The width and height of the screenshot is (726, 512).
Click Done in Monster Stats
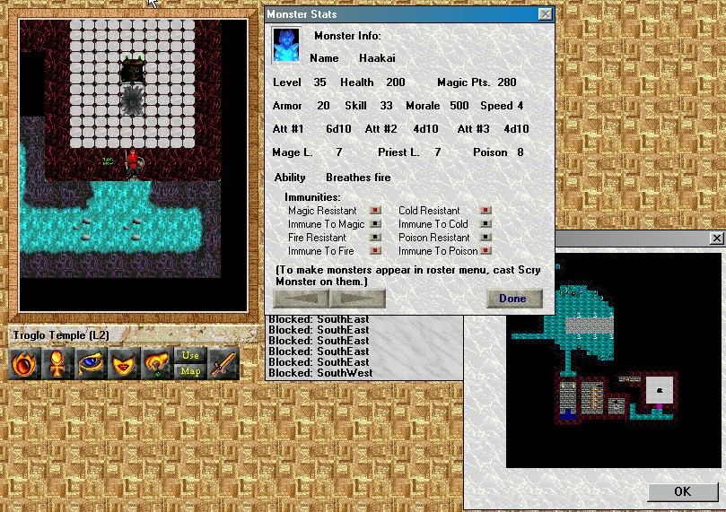[x=514, y=299]
